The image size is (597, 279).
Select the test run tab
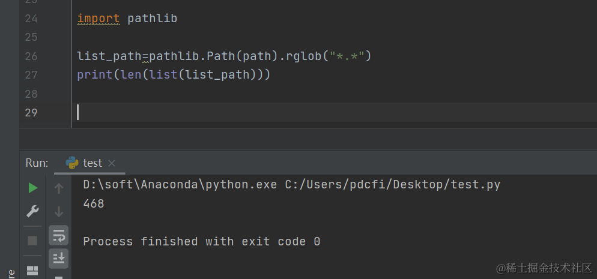pyautogui.click(x=89, y=163)
